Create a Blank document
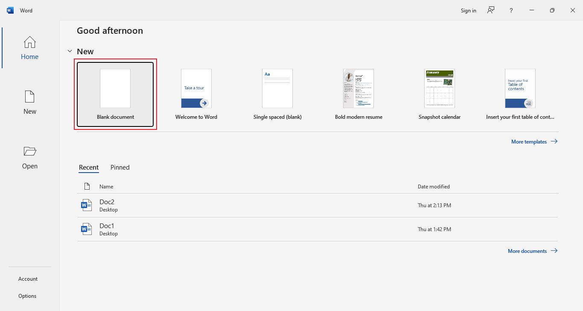 click(115, 94)
